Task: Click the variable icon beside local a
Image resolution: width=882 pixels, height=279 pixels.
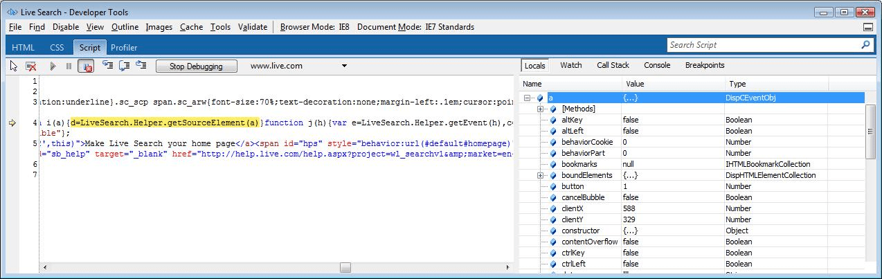Action: [x=540, y=98]
